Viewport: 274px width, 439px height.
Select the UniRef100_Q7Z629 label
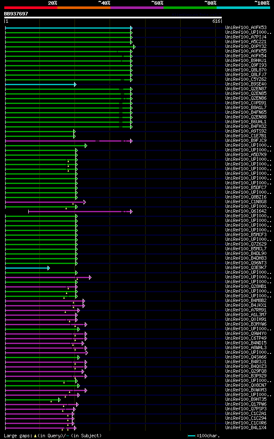click(x=246, y=244)
